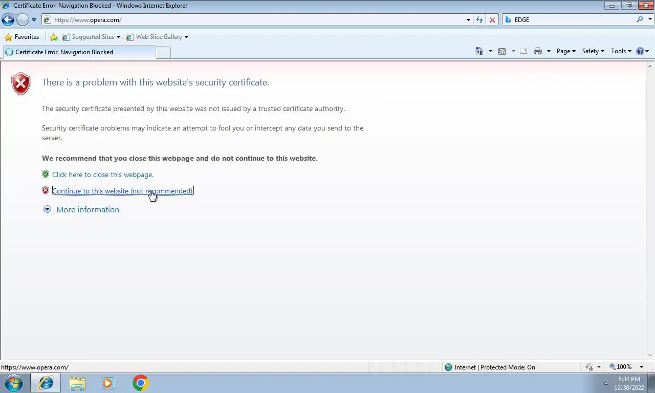Expand the zoom level dropdown arrow
This screenshot has width=655, height=393.
[641, 367]
